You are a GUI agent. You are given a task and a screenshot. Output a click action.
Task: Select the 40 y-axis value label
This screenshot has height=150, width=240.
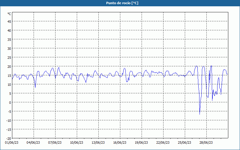(9, 31)
